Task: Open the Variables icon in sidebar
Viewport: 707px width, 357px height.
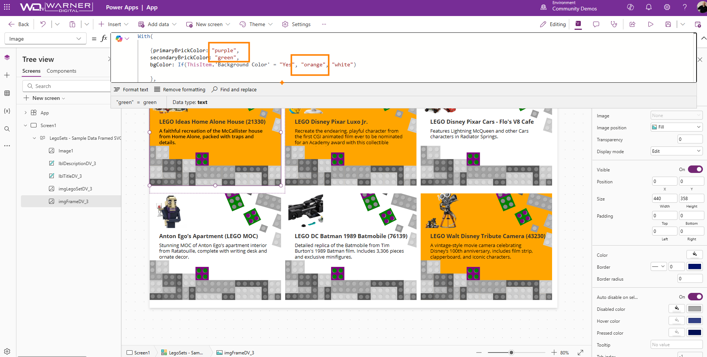Action: pos(7,111)
